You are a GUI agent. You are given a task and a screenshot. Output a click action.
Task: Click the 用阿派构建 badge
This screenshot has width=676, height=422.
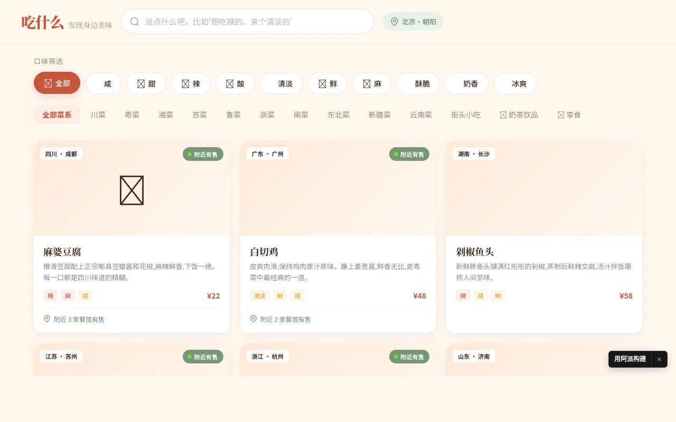(x=630, y=359)
